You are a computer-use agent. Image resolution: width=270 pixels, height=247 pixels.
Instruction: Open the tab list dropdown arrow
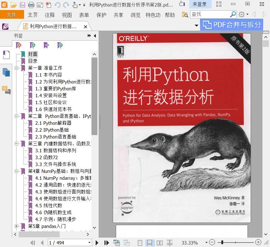[x=196, y=26]
